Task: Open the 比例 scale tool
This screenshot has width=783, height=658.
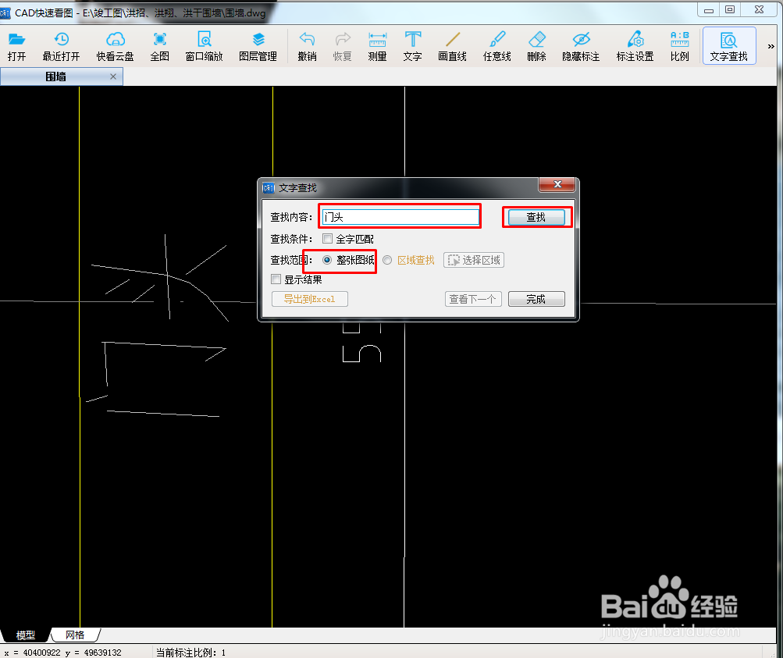Action: point(680,46)
